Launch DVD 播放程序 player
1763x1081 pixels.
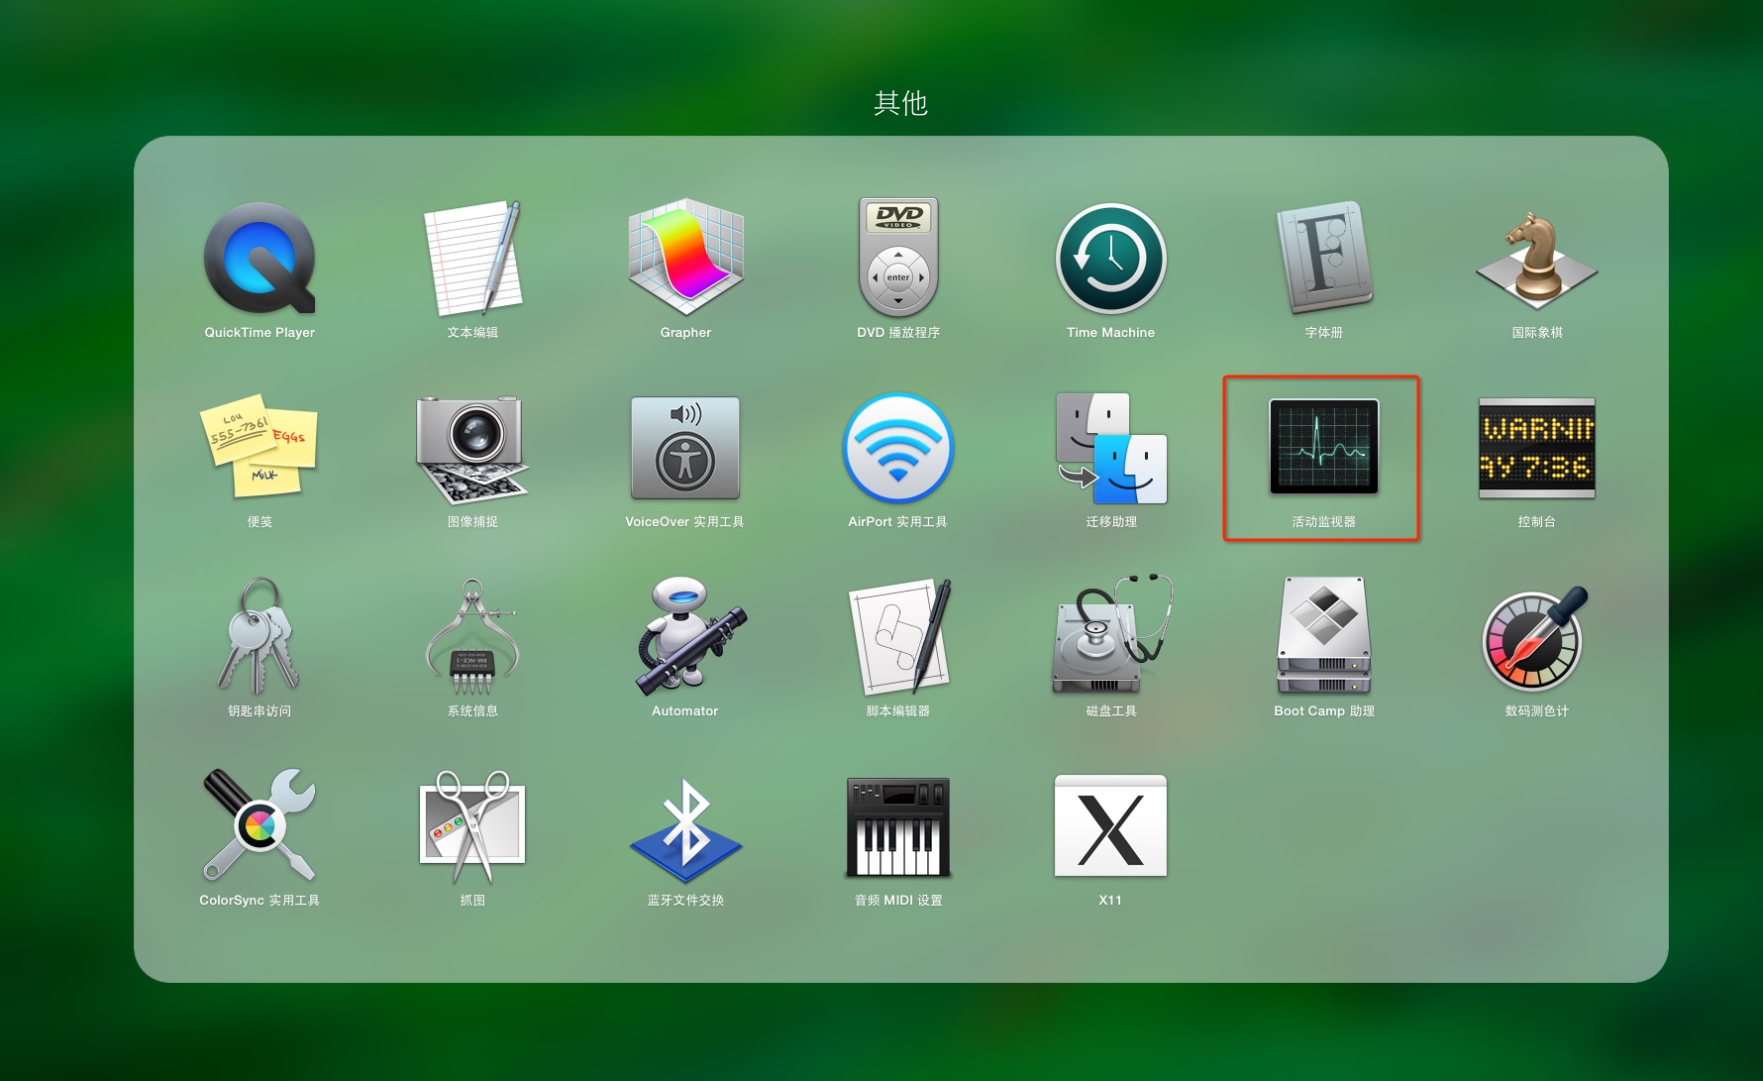[x=898, y=258]
